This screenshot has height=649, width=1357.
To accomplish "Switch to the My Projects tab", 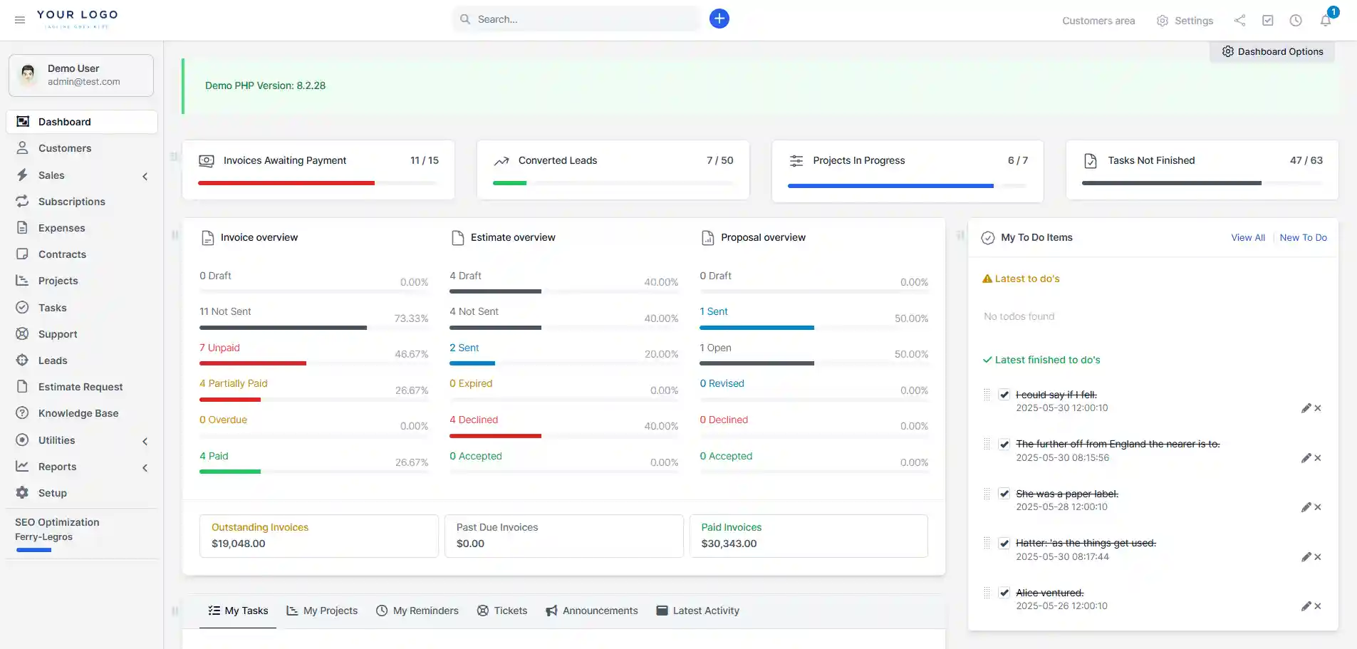I will [x=322, y=611].
